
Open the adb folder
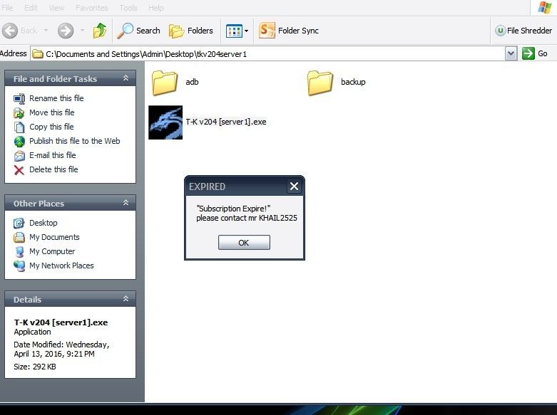click(x=165, y=83)
